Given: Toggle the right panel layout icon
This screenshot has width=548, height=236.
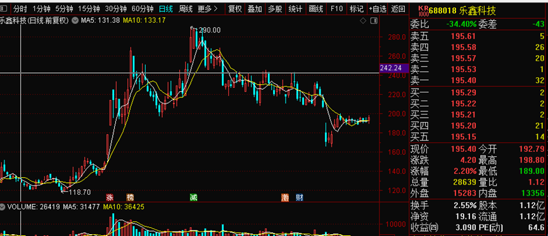Looking at the screenshot, I should point(373,21).
